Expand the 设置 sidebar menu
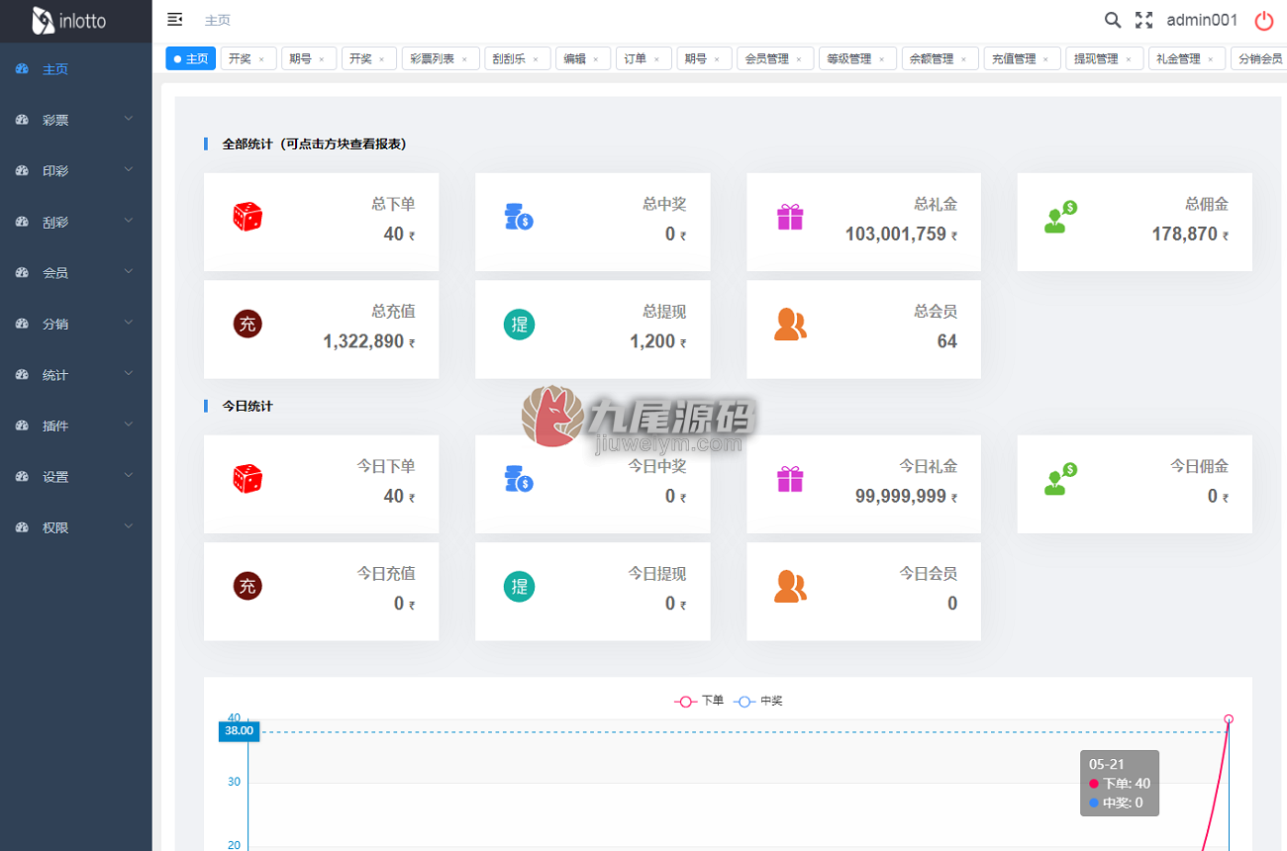Viewport: 1287px width, 851px height. tap(76, 476)
